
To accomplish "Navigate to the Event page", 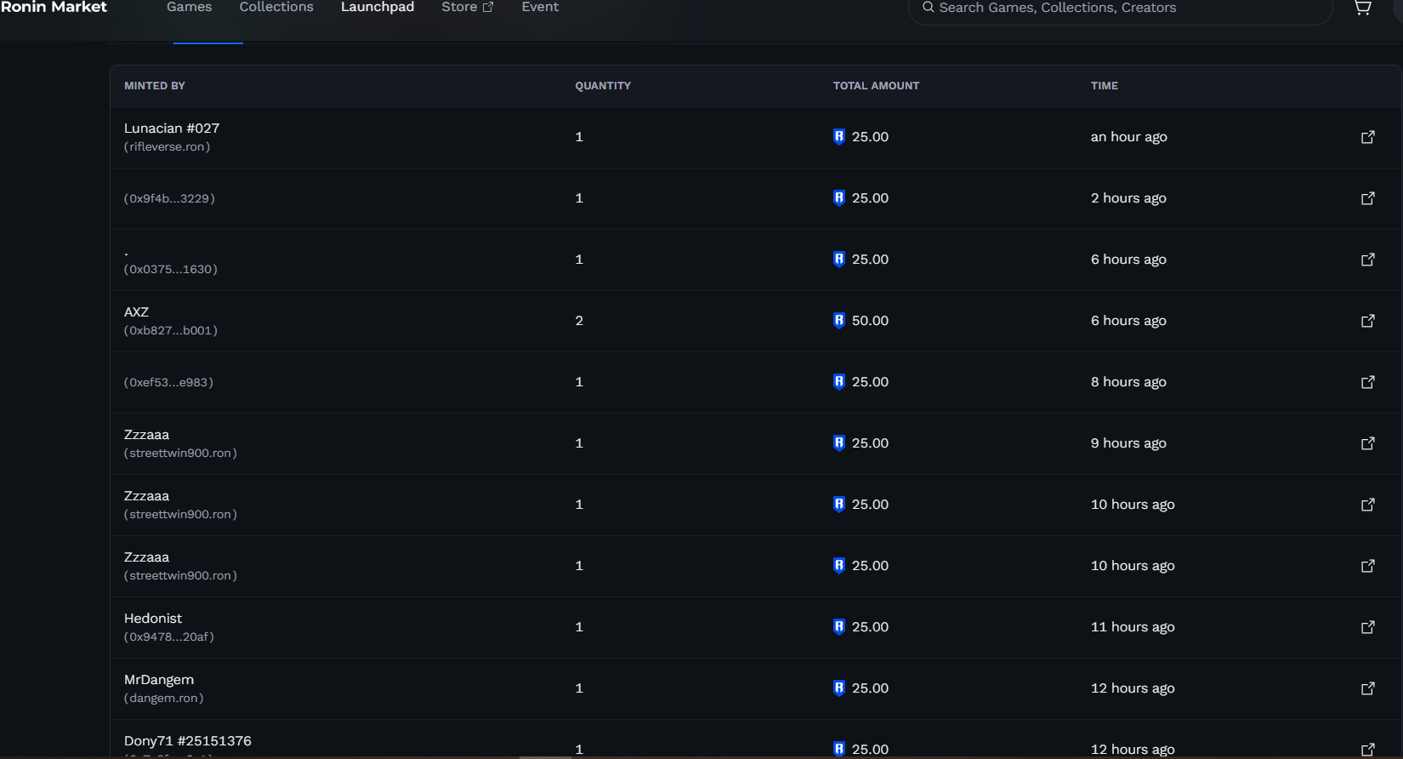I will tap(540, 8).
